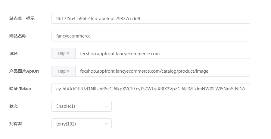Open the terry(102) owner dropdown
The height and width of the screenshot is (139, 271).
coord(82,124)
